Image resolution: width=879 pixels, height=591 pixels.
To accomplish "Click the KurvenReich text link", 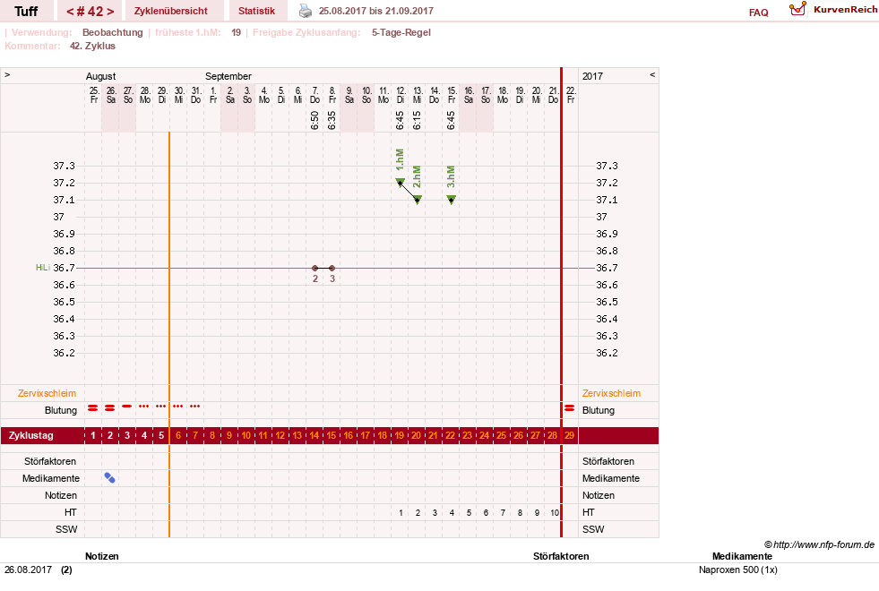I will pyautogui.click(x=845, y=10).
